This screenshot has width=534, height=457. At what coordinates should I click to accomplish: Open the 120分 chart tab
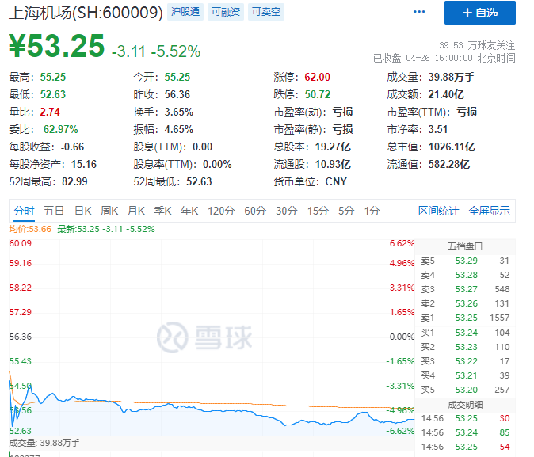tap(221, 211)
